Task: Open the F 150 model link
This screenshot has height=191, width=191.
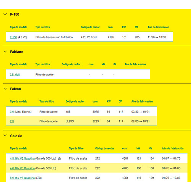Action: point(13,37)
